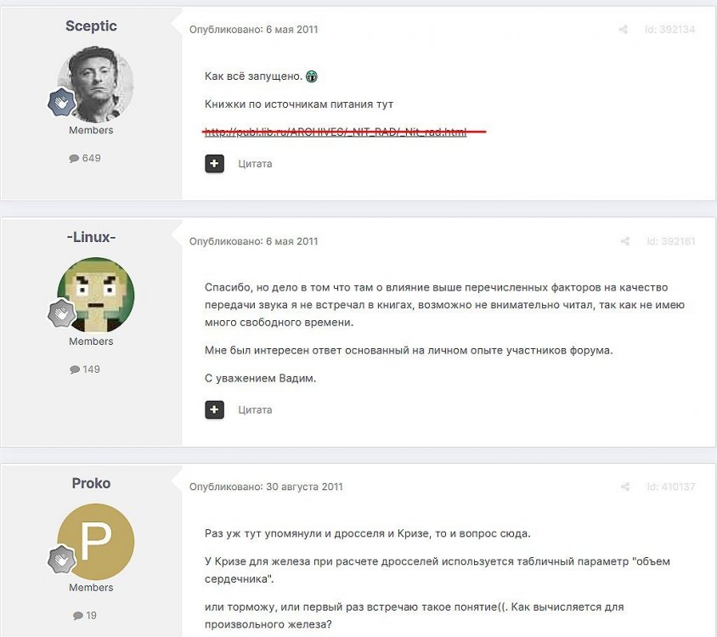Viewport: 717px width, 637px height.
Task: Click the share icon on Sceptic's post
Action: click(623, 30)
